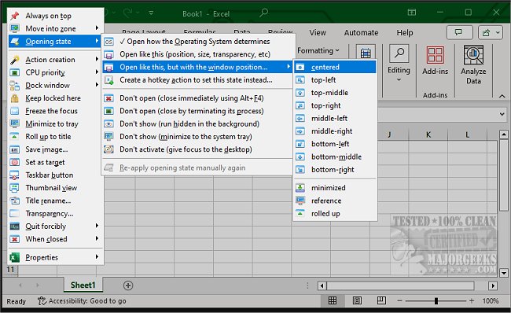Click the Save image icon

15,149
